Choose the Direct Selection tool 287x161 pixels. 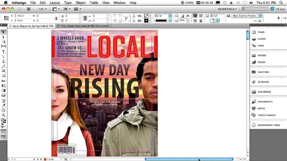pyautogui.click(x=3, y=37)
